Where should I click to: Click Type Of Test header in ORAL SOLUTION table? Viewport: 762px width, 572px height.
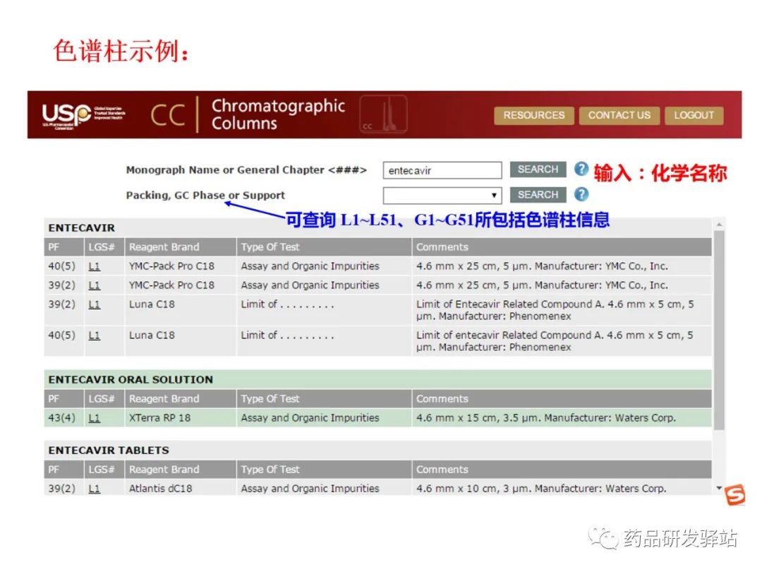[x=324, y=399]
